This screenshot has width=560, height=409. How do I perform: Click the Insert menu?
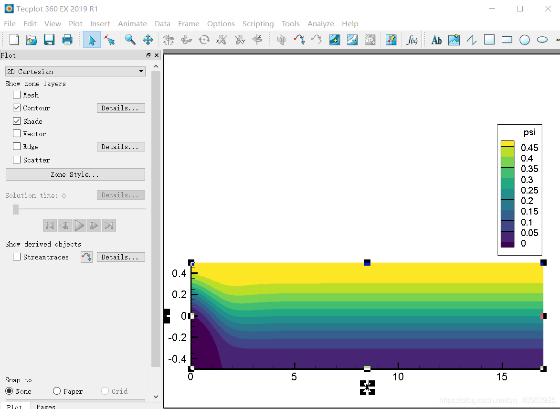point(100,23)
